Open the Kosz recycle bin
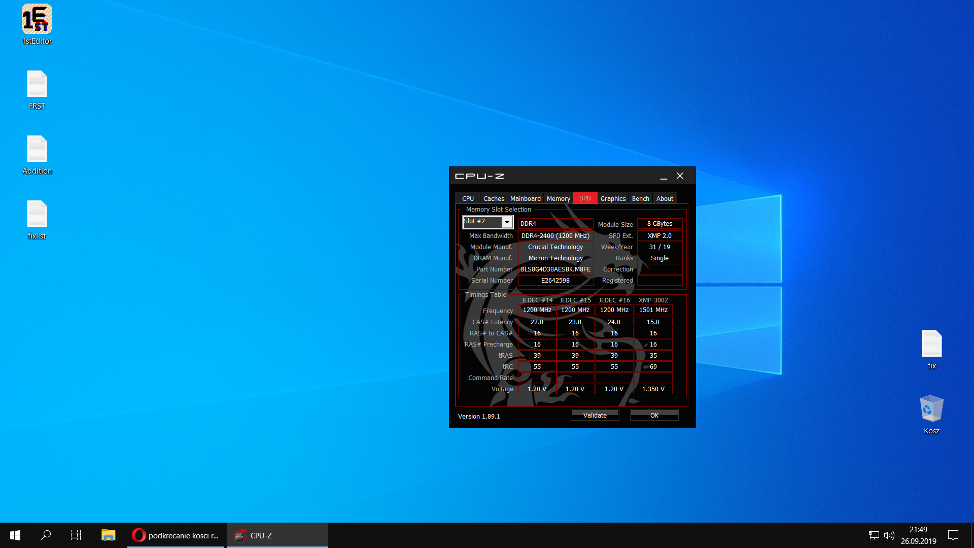974x548 pixels. 931,409
